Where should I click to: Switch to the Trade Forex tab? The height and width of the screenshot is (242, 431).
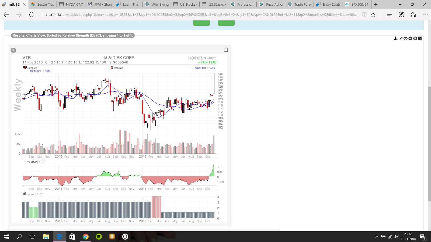300,4
